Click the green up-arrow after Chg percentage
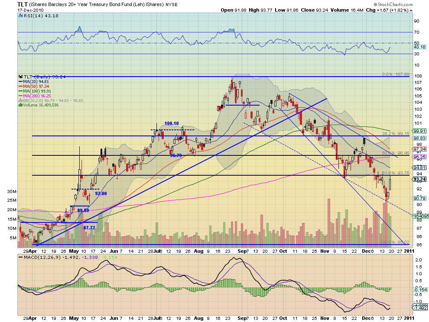The height and width of the screenshot is (322, 429). click(x=411, y=10)
